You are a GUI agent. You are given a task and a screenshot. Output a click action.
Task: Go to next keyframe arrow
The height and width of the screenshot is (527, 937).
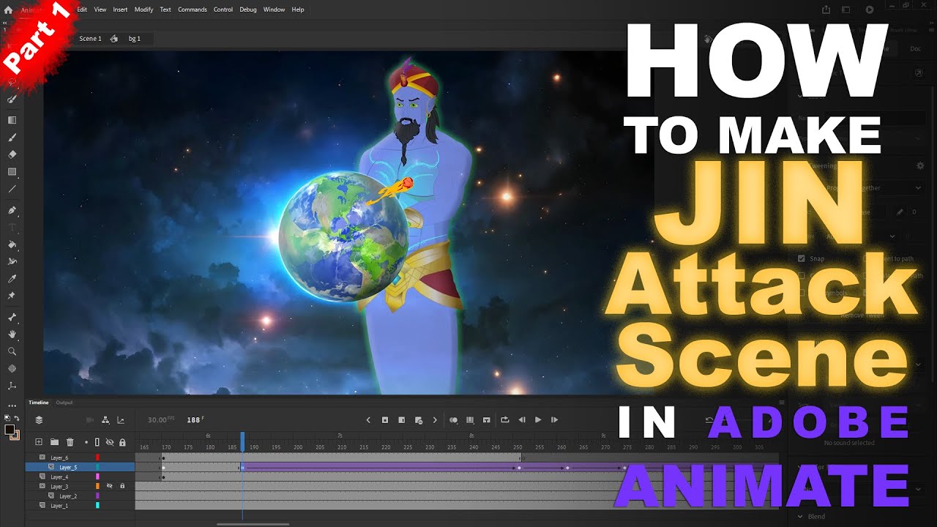pyautogui.click(x=435, y=420)
